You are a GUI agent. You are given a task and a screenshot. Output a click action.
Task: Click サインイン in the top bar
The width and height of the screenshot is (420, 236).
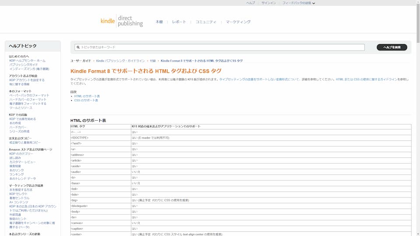[x=269, y=3]
